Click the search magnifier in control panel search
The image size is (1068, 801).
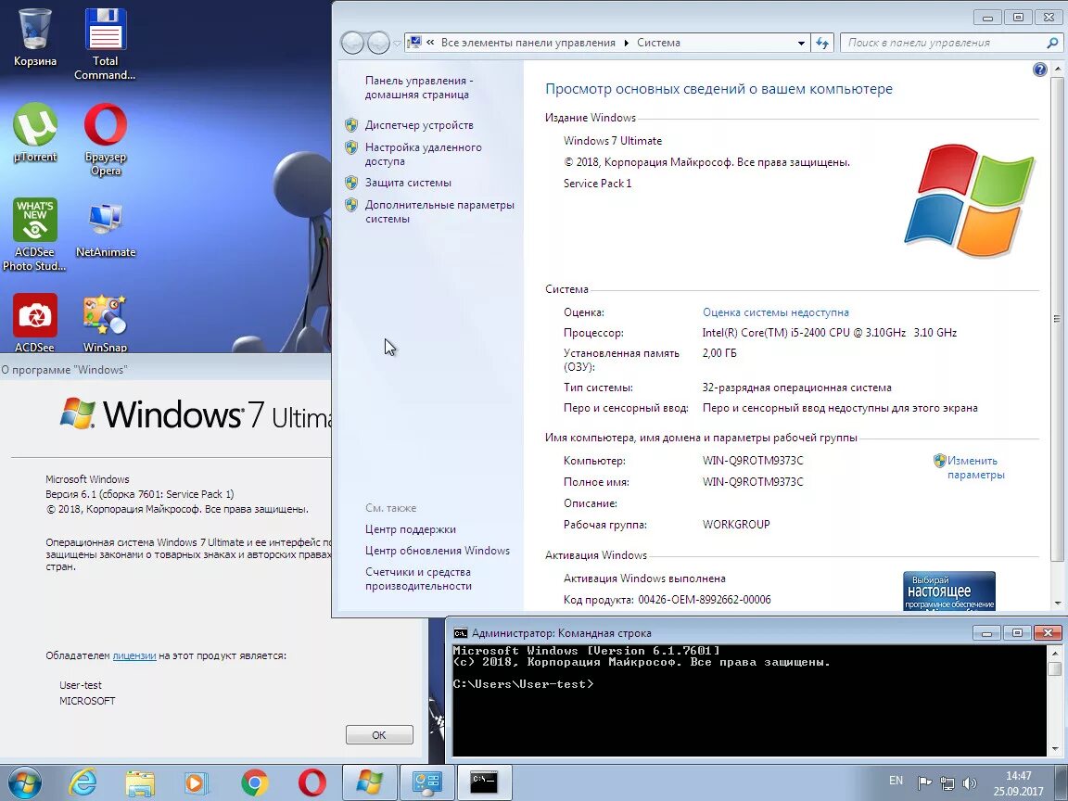point(1051,43)
